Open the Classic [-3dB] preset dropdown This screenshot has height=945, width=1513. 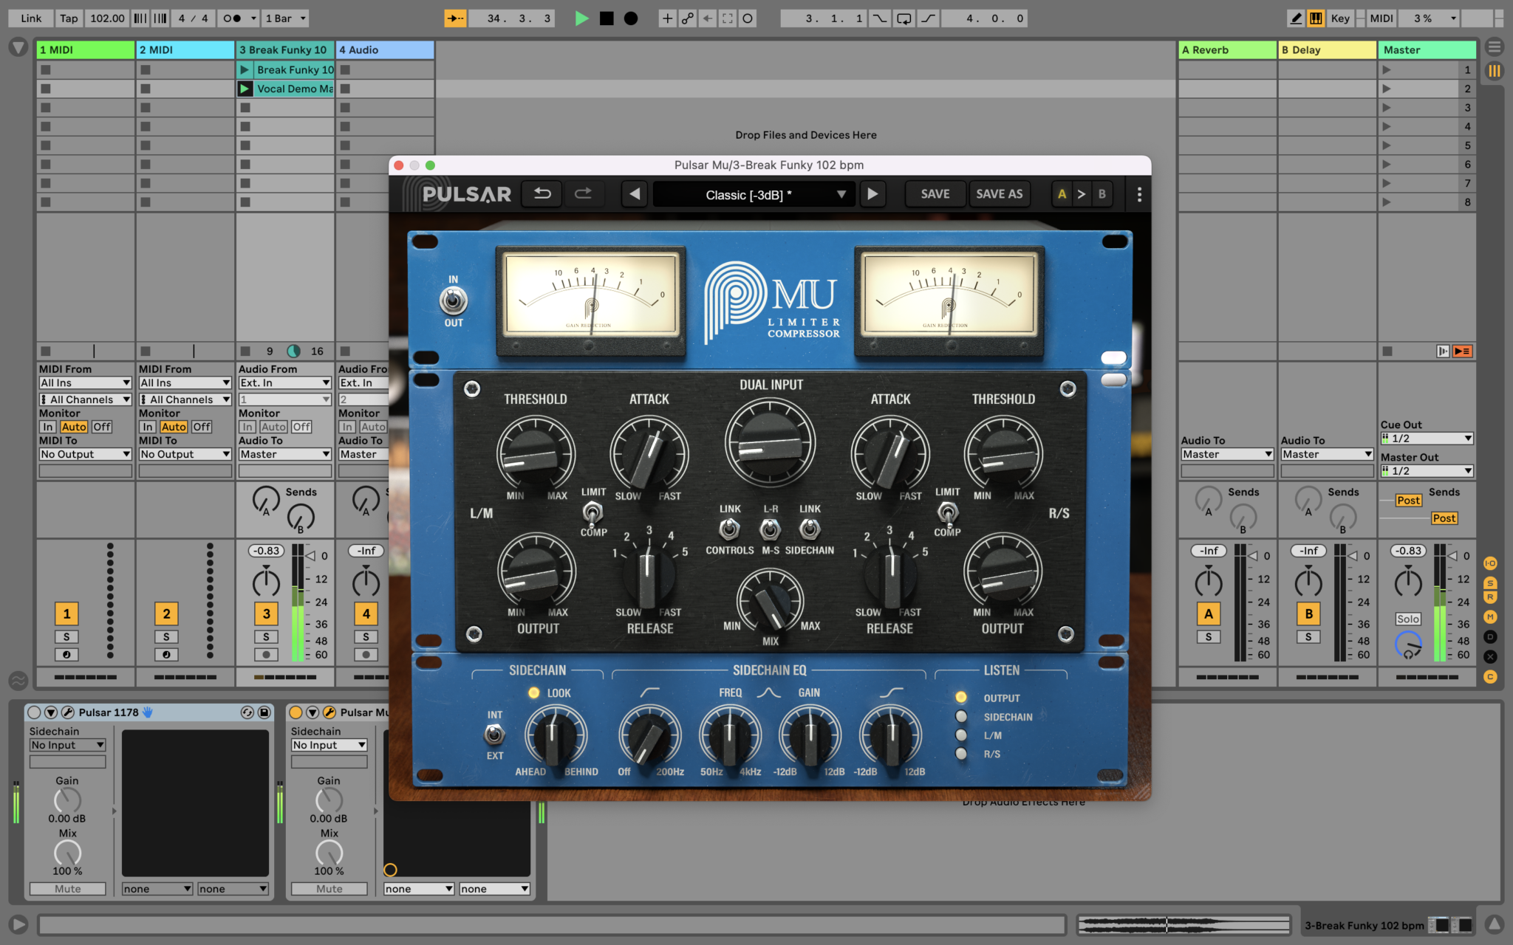tap(754, 195)
